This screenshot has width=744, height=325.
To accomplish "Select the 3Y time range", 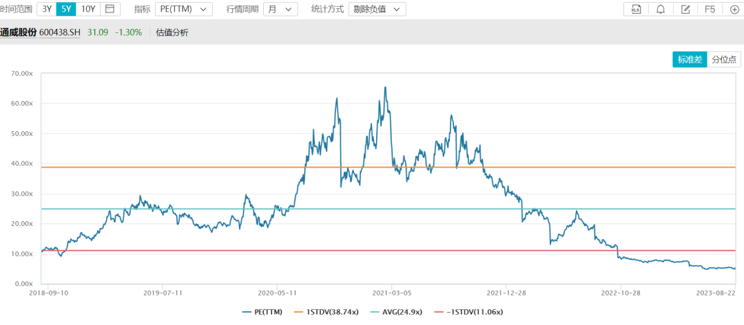I will 47,9.
